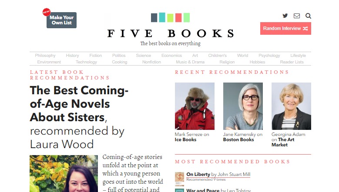Click Laura Wood's article photo
The image size is (339, 192).
[64, 173]
